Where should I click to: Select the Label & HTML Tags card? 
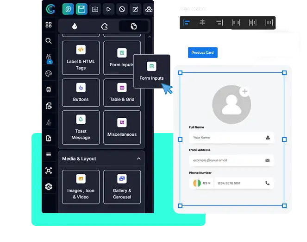(x=81, y=58)
